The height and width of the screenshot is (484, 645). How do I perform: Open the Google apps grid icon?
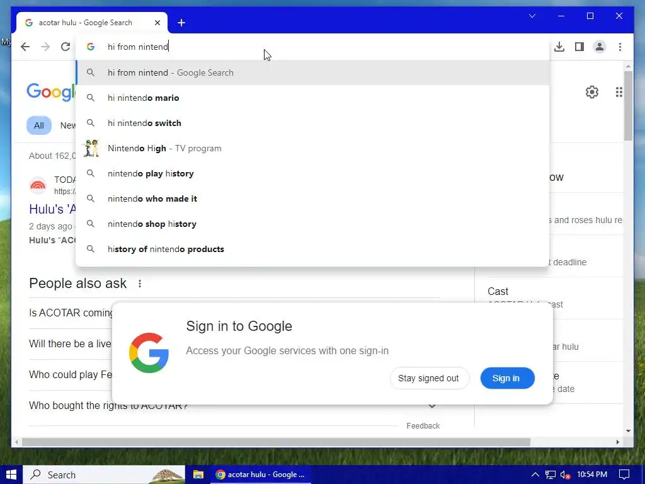pyautogui.click(x=619, y=92)
